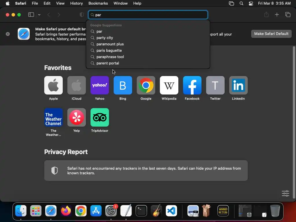Click the Make Safari Default button
Image resolution: width=296 pixels, height=222 pixels.
pyautogui.click(x=271, y=34)
